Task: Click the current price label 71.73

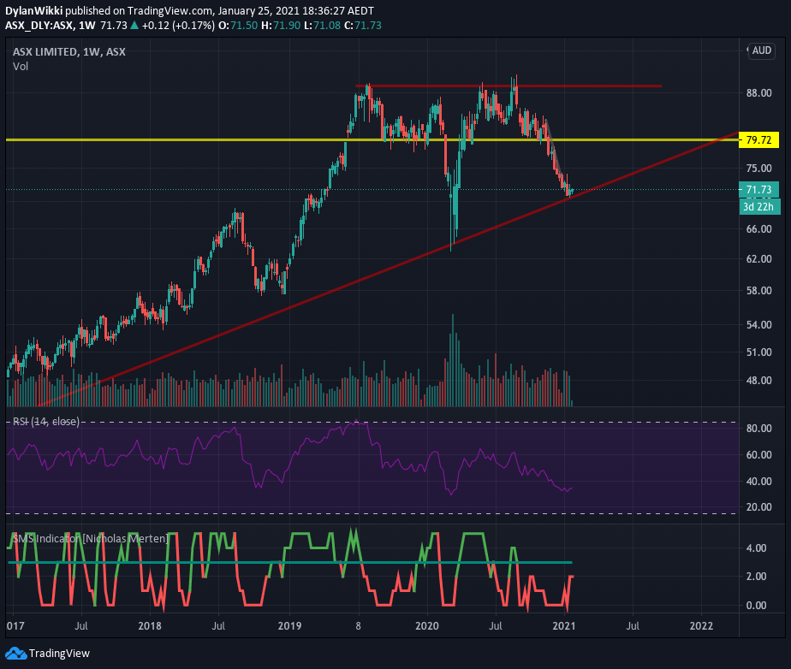Action: click(x=758, y=190)
